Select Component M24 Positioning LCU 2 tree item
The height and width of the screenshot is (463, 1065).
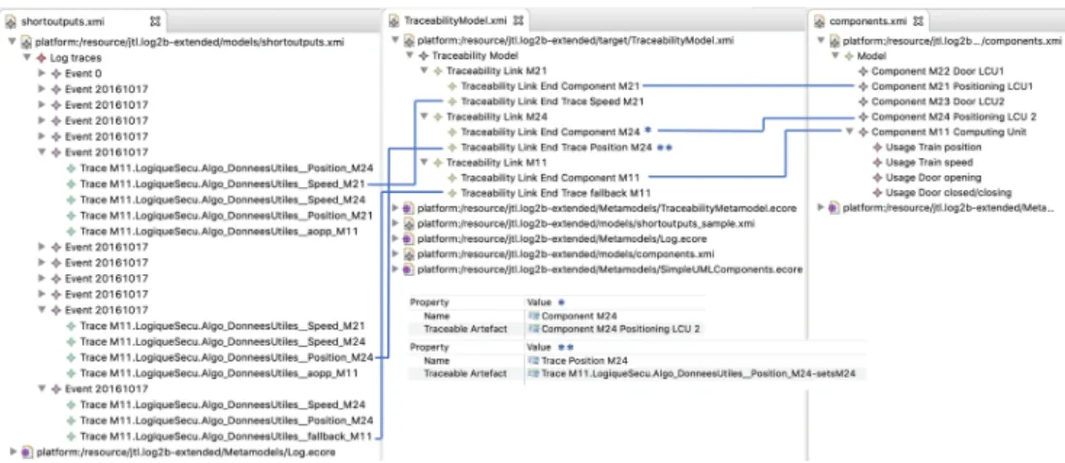tap(954, 117)
